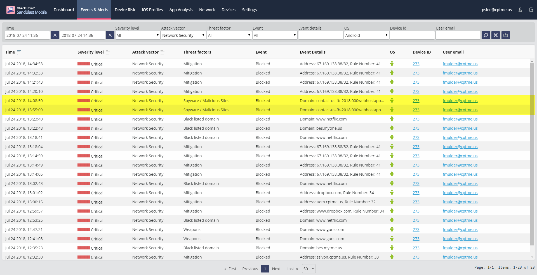Open Threat factor filter dropdown
The width and height of the screenshot is (537, 275).
[229, 35]
